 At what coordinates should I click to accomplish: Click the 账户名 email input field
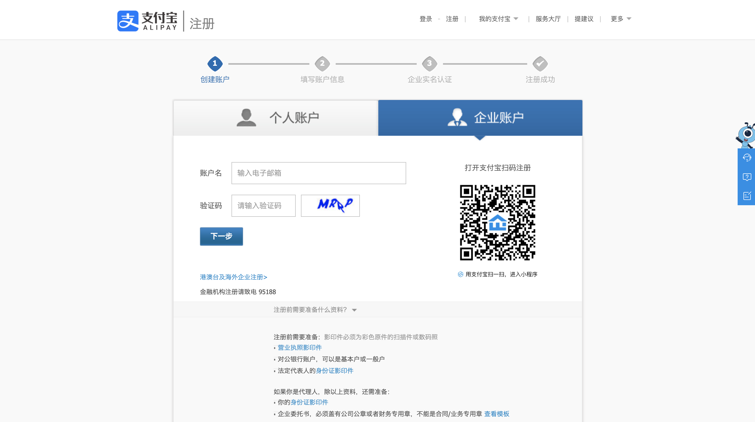(319, 173)
